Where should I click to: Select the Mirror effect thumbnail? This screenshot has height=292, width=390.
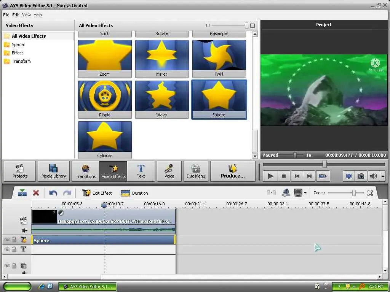pos(162,59)
